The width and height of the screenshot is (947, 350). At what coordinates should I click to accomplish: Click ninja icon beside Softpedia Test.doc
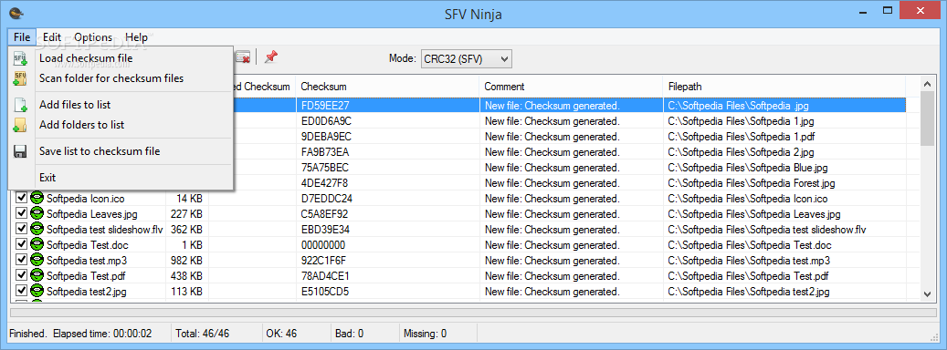coord(37,244)
